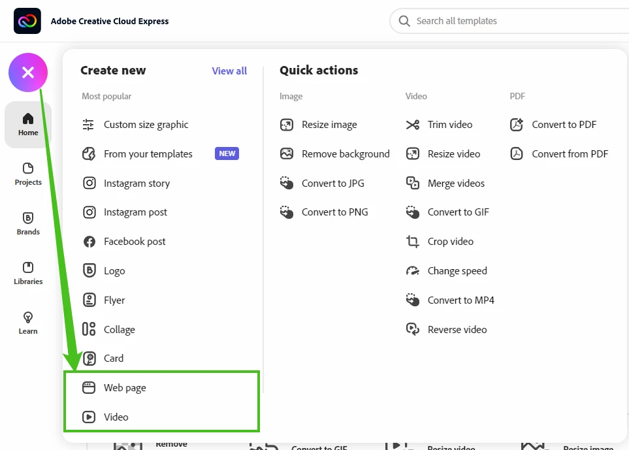Open Libraries in the sidebar
629x450 pixels.
pos(28,274)
